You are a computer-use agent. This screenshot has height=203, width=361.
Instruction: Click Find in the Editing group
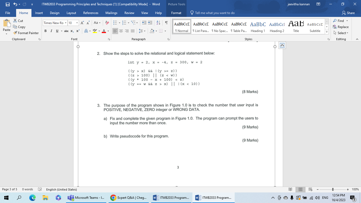tap(340, 21)
